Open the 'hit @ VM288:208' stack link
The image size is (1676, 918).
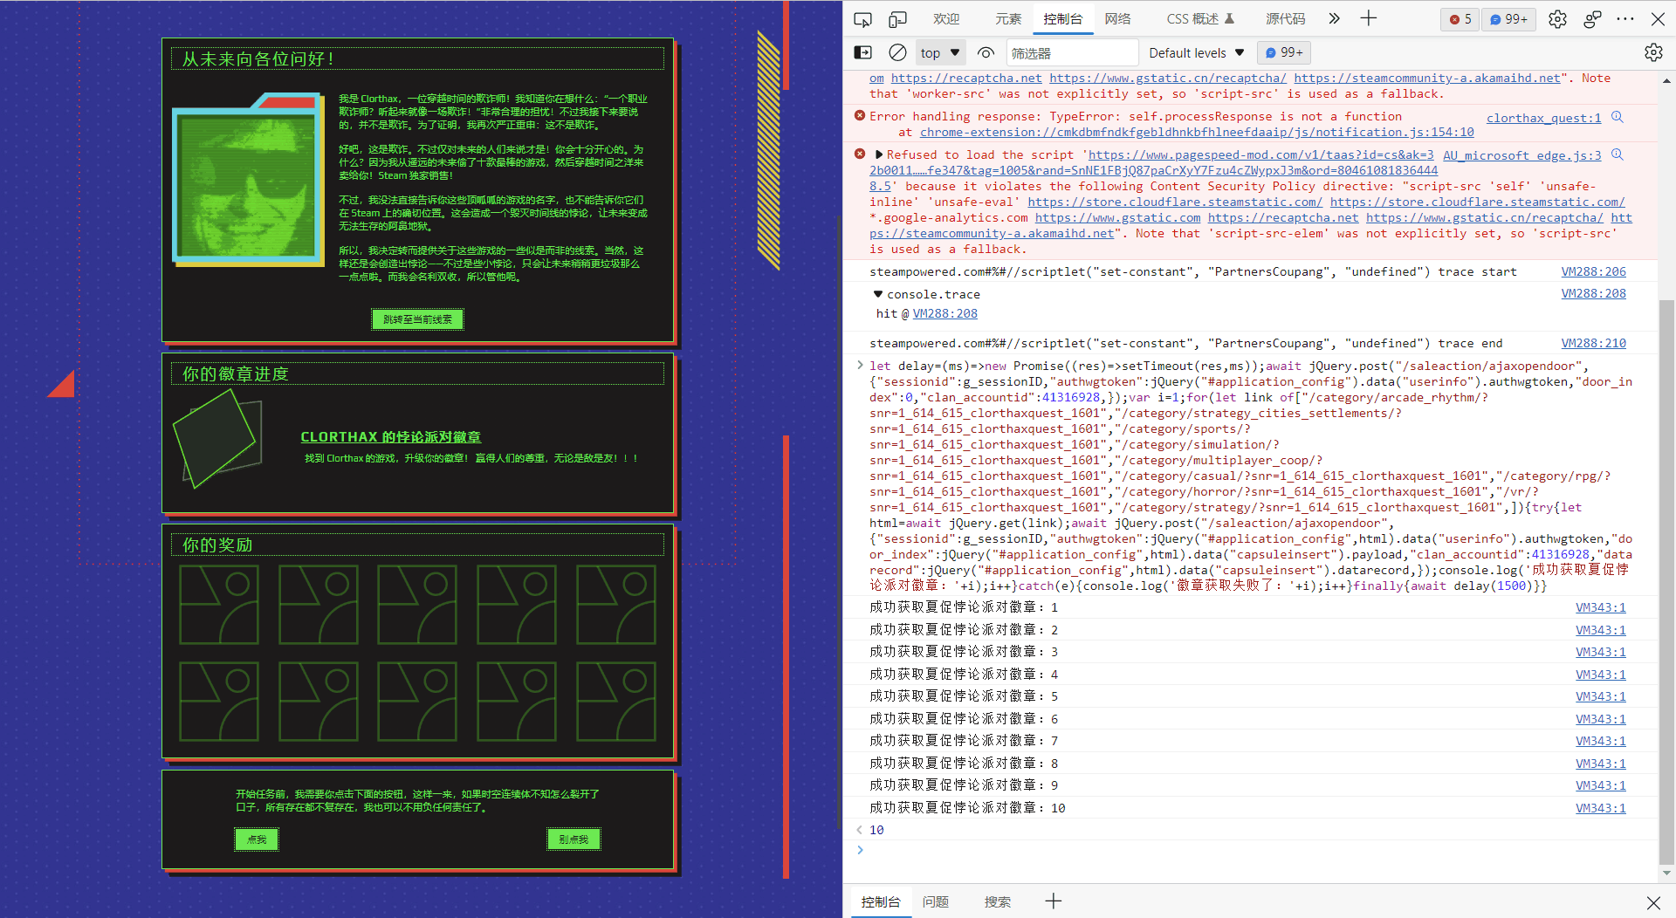click(x=945, y=313)
